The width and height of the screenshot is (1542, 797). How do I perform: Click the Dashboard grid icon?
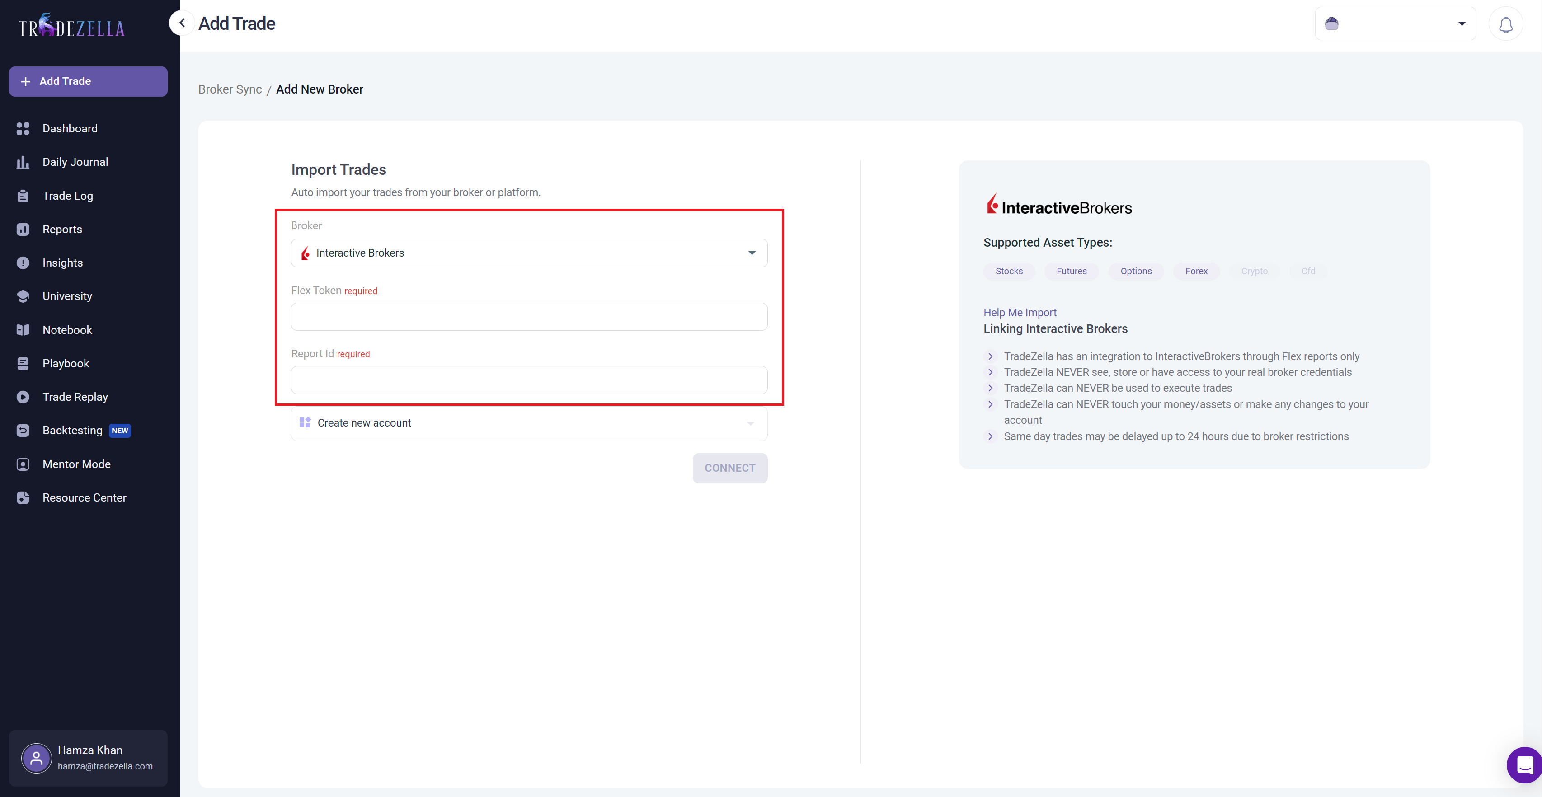(x=23, y=129)
